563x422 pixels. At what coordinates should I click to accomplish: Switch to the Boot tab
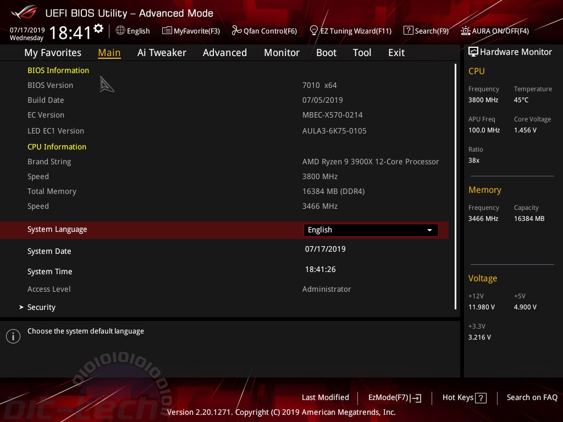click(326, 53)
